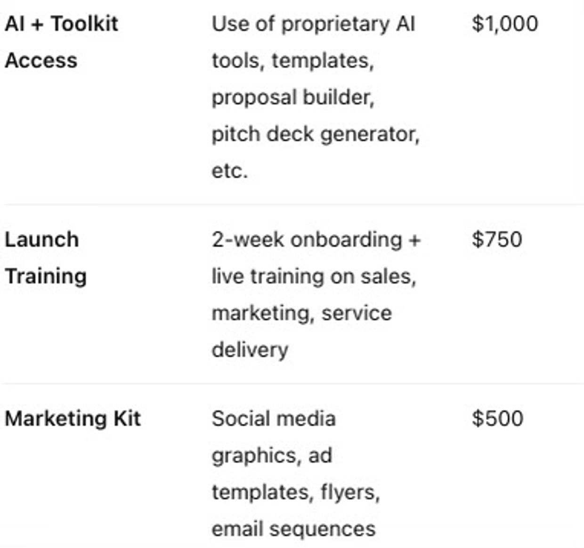Screen dimensions: 584x548
Task: Click the "AI + Toolkit Access" row title
Action: coord(61,24)
